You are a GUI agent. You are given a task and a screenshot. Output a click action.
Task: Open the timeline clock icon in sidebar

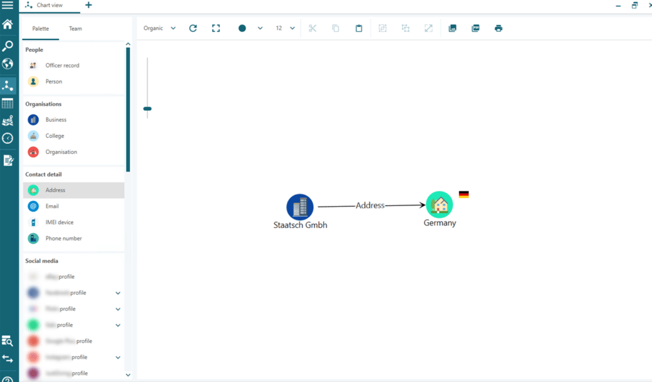pyautogui.click(x=8, y=138)
